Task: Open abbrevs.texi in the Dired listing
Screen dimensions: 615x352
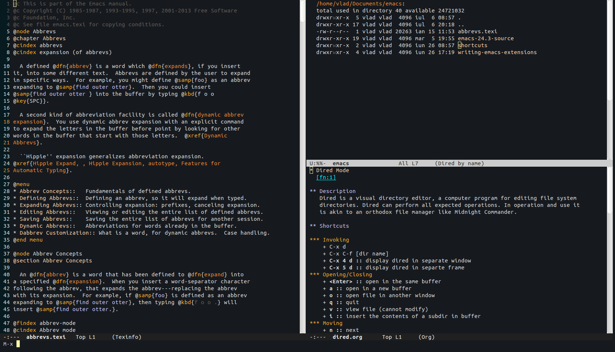Action: (477, 31)
